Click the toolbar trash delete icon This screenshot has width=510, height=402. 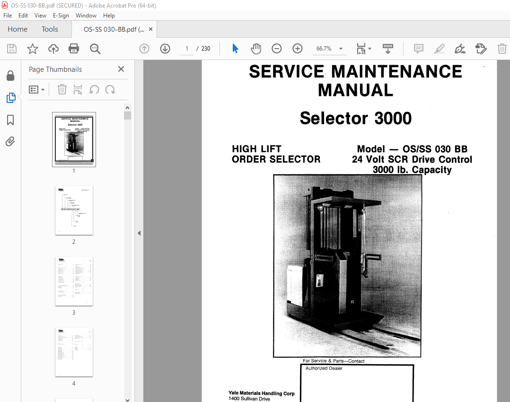[x=502, y=49]
